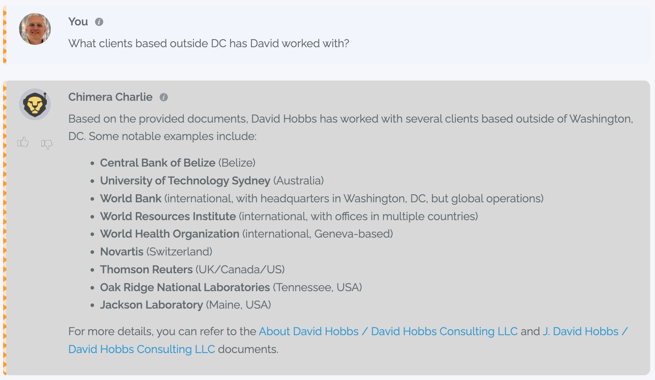
Task: Click the Chimera Charlie lion avatar
Action: 35,104
